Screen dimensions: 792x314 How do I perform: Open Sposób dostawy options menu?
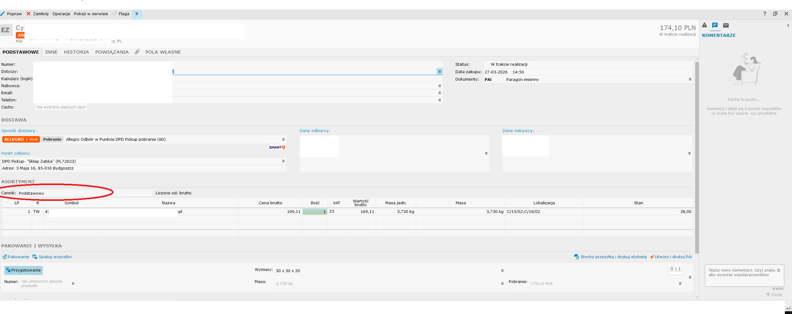tap(283, 139)
